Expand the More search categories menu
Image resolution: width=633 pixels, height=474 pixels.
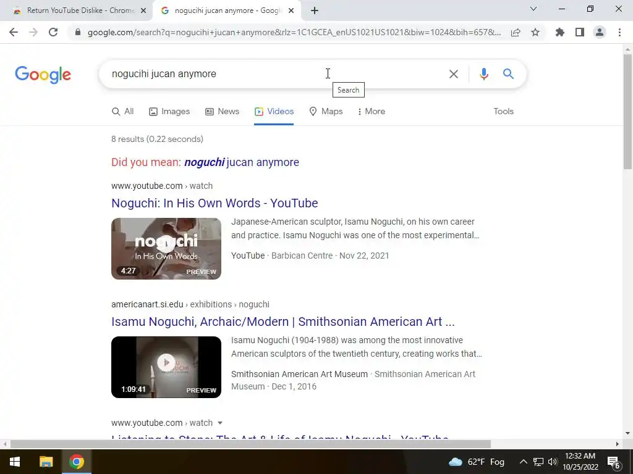click(x=372, y=112)
